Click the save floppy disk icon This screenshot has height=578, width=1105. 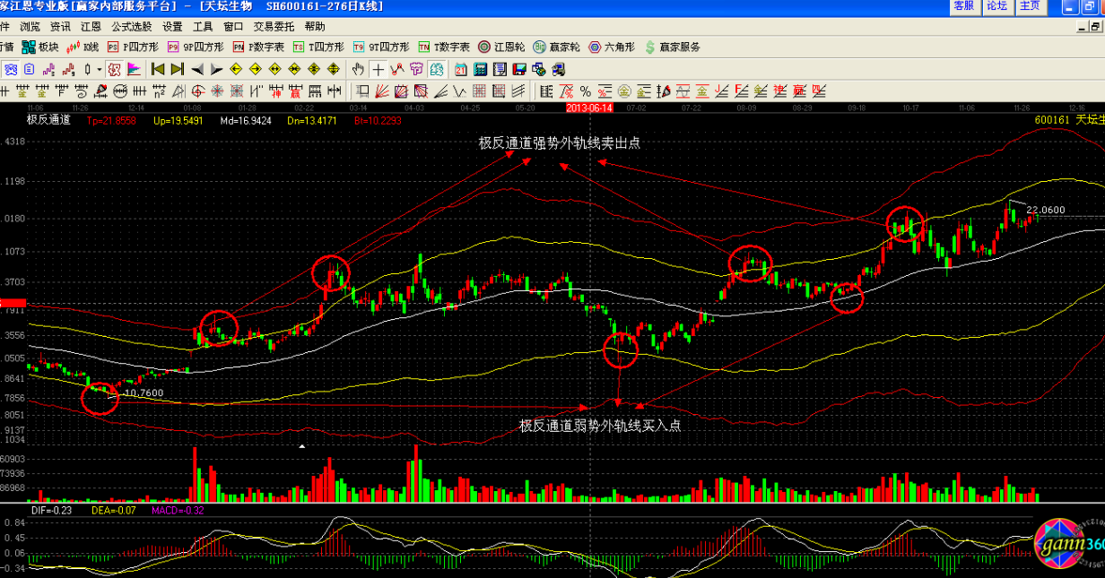519,69
